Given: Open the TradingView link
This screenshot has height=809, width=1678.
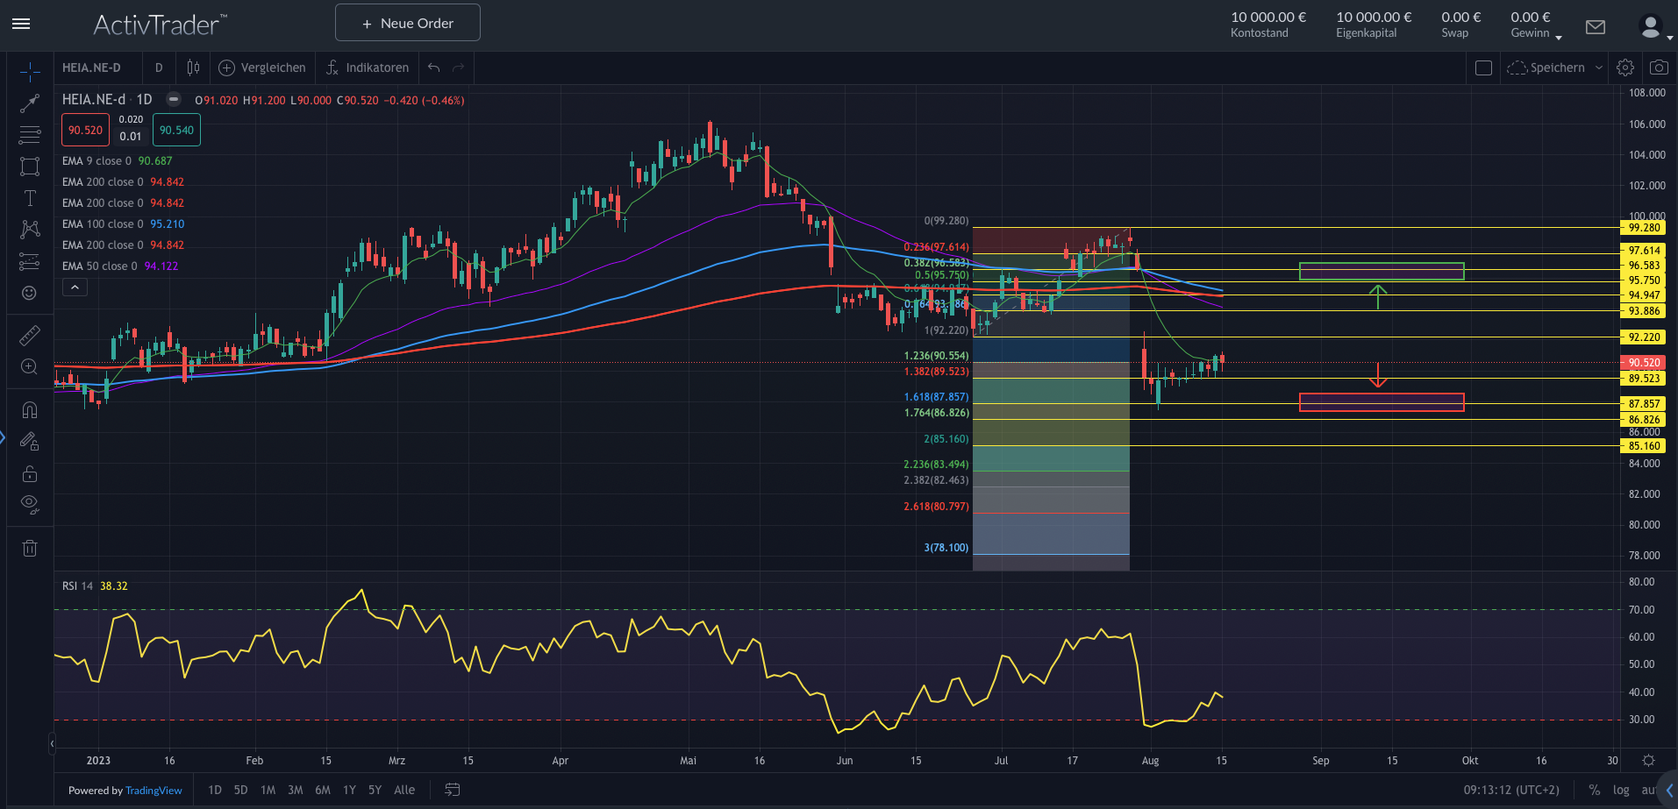Looking at the screenshot, I should point(154,791).
